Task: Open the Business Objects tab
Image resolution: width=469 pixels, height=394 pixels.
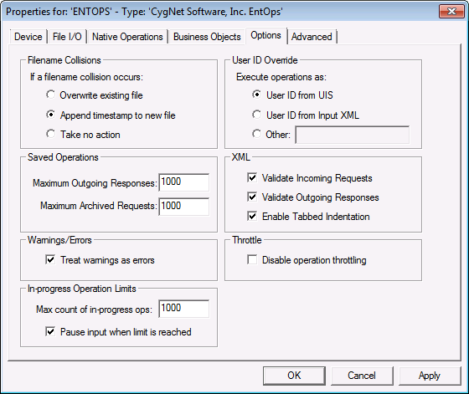Action: click(207, 37)
